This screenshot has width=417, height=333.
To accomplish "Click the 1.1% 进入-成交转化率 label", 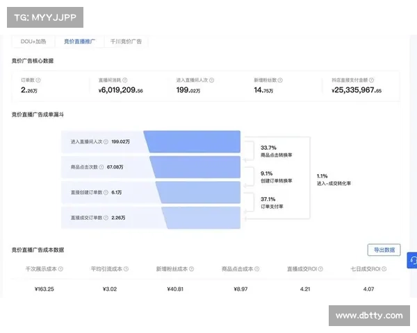I will [x=334, y=180].
